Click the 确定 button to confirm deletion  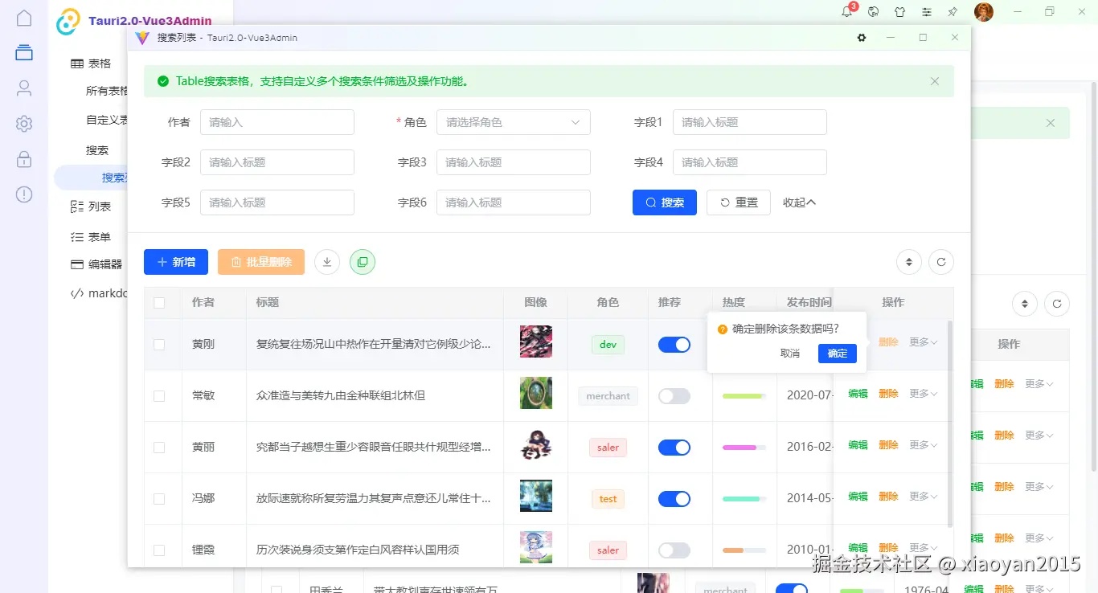point(837,353)
